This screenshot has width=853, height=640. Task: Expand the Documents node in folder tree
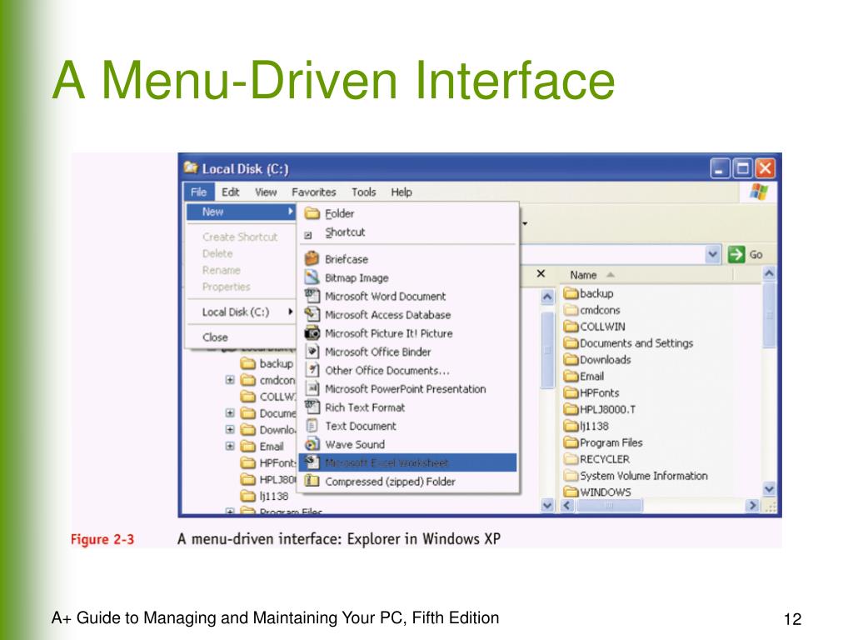pos(230,413)
